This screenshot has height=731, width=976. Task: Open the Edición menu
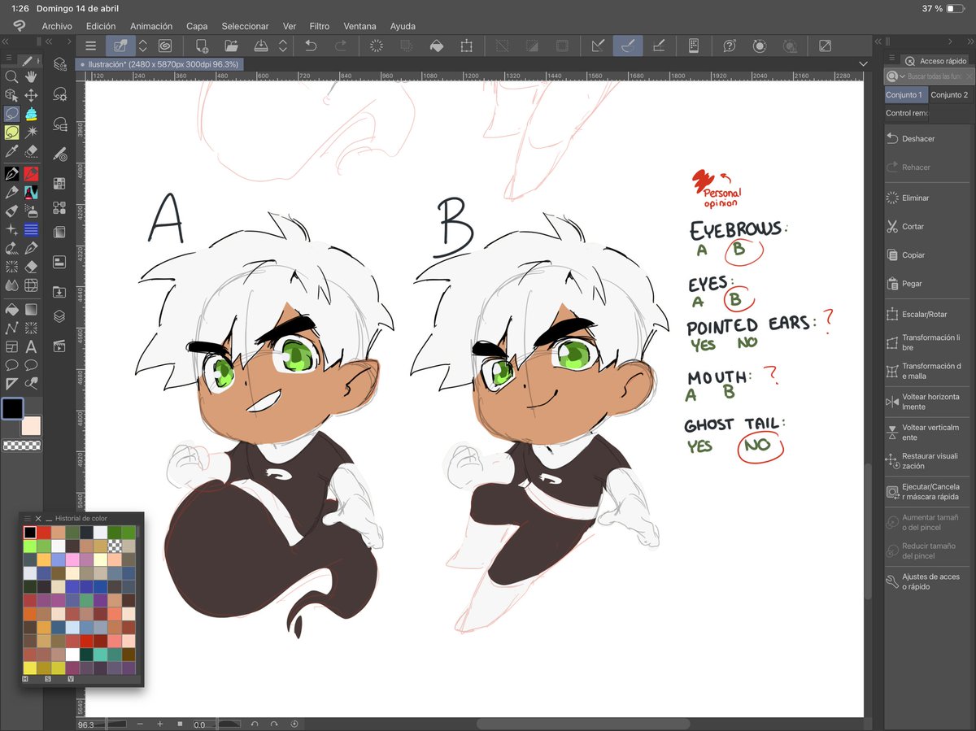pos(101,26)
